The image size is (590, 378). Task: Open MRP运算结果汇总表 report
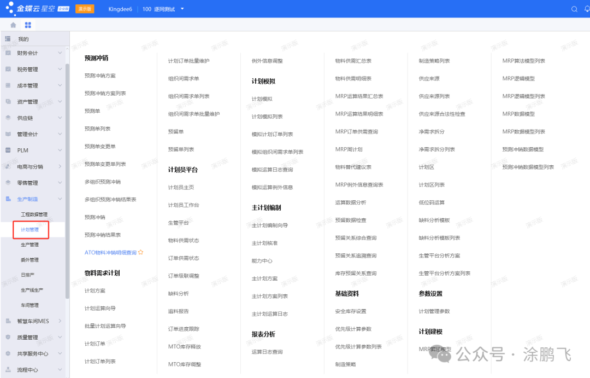(359, 96)
